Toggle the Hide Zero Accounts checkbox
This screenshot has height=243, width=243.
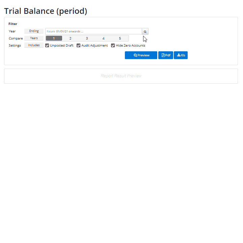tap(113, 46)
